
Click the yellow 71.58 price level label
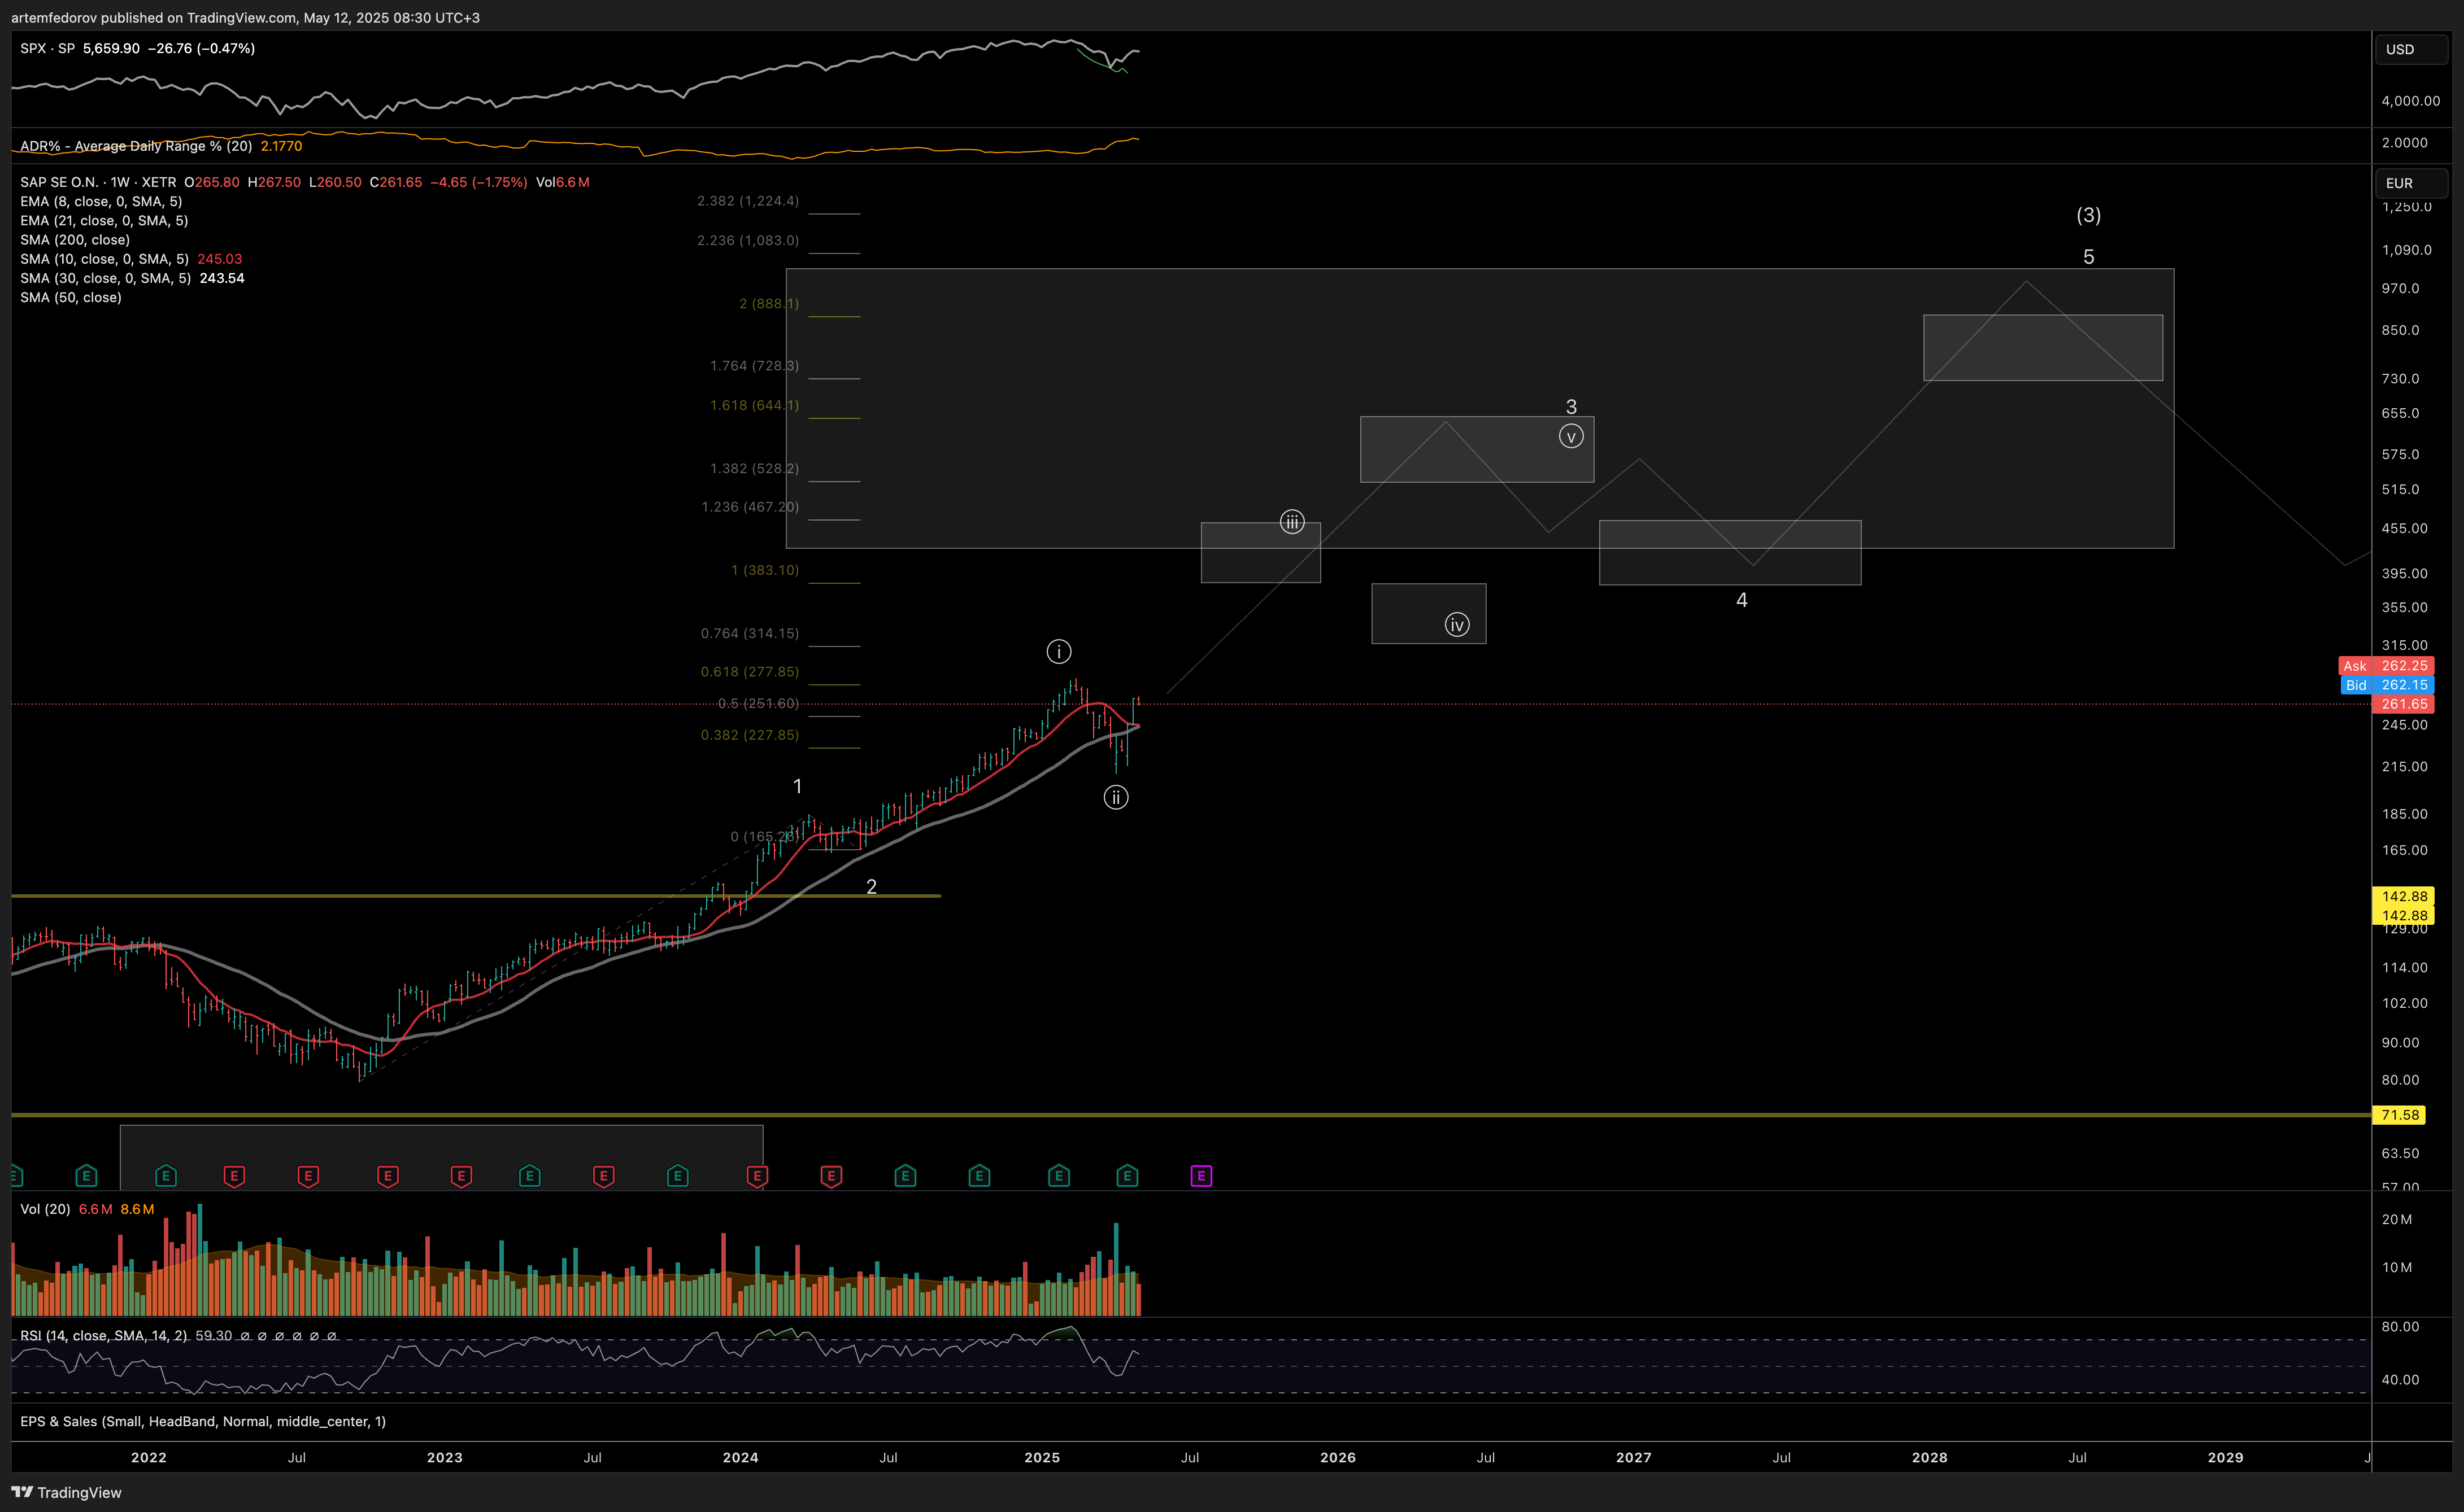click(2399, 1114)
